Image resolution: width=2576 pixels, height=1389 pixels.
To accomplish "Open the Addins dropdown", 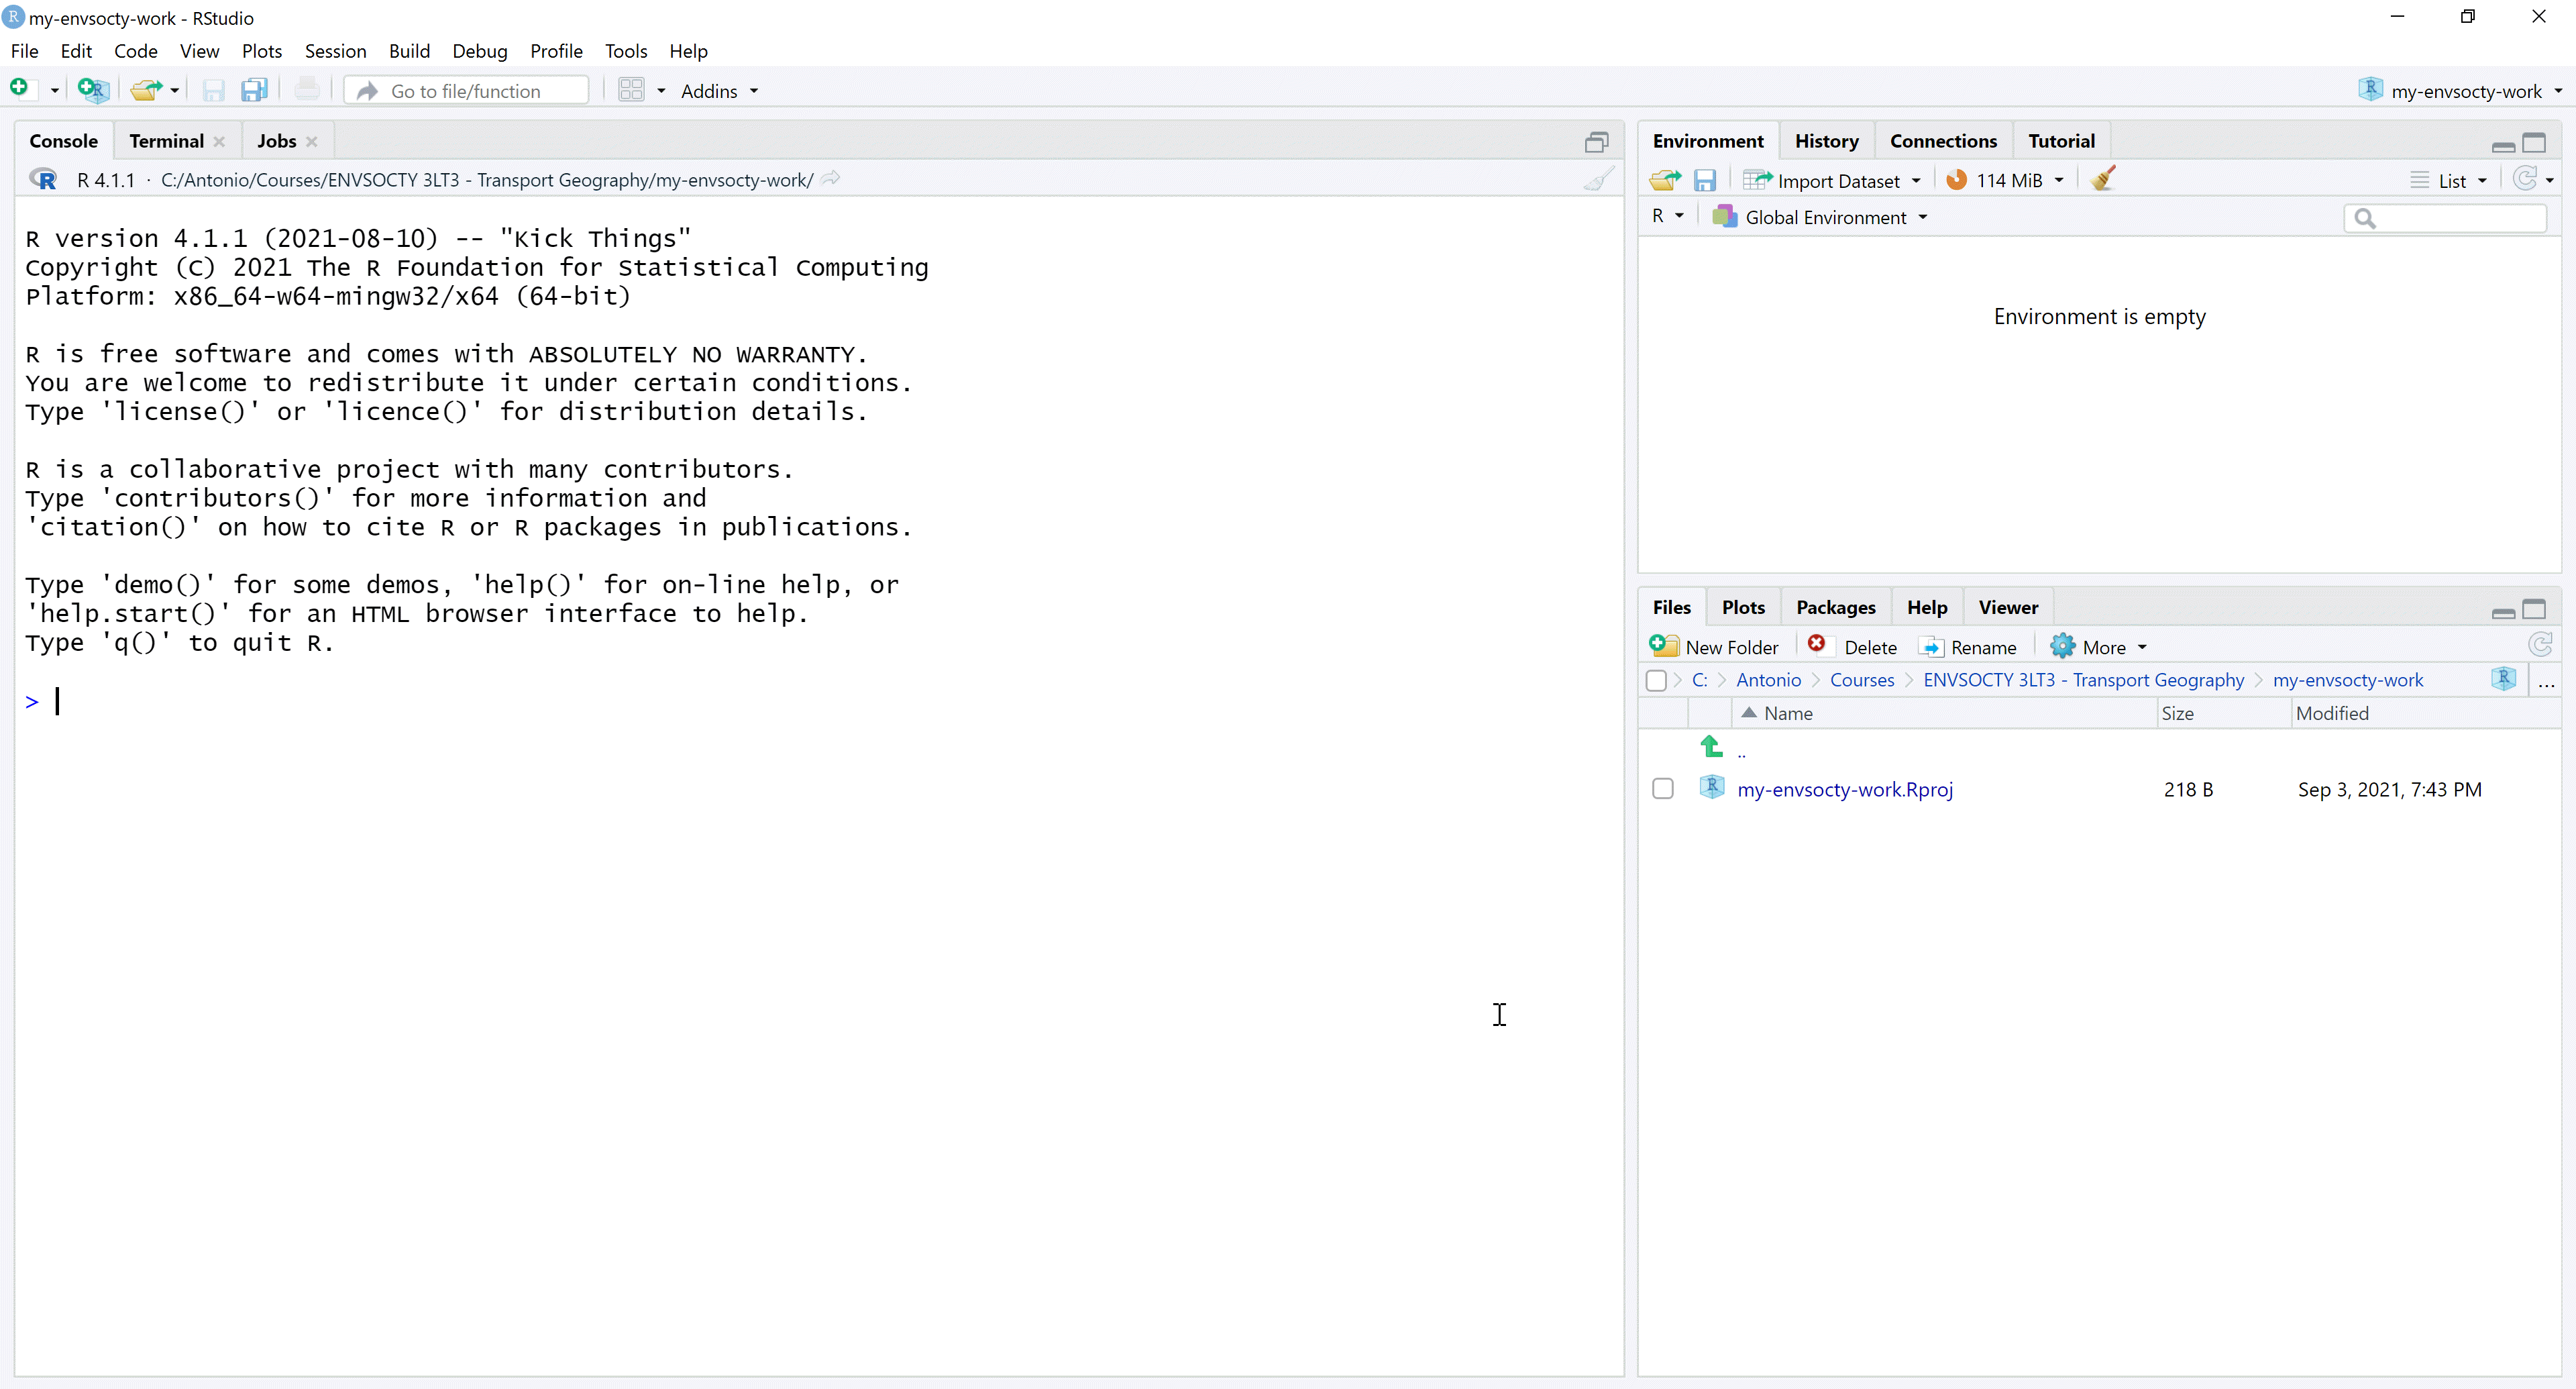I will tap(719, 91).
